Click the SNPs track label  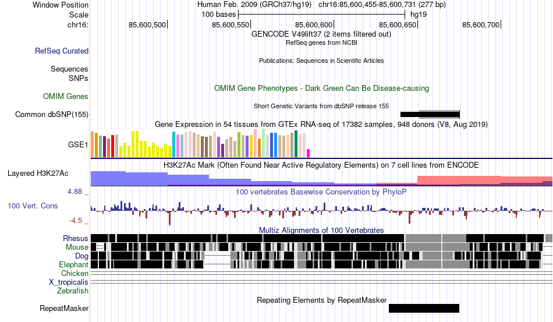click(79, 78)
